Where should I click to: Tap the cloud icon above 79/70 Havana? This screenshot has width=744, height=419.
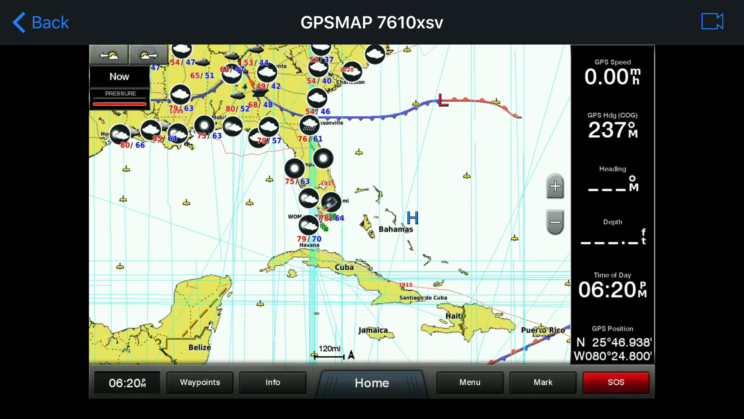[309, 225]
